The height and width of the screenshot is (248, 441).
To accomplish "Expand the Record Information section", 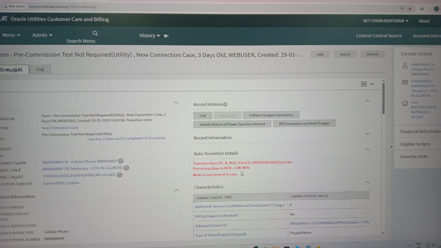I will (367, 134).
